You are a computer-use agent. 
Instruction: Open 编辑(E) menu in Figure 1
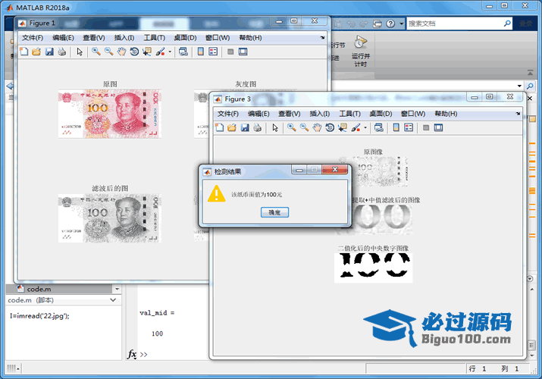(63, 38)
